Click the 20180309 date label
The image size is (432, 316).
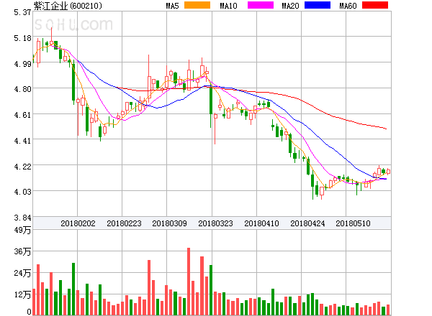[x=170, y=223]
